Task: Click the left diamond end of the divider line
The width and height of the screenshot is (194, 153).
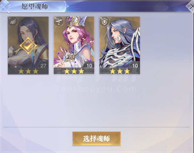Action: [4, 127]
